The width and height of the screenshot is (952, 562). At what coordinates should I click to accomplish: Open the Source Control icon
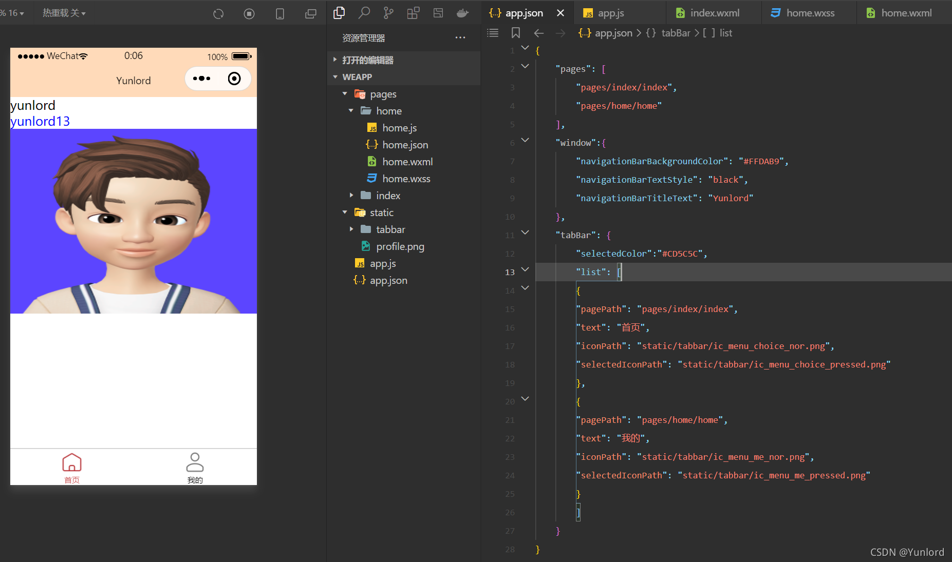coord(389,13)
